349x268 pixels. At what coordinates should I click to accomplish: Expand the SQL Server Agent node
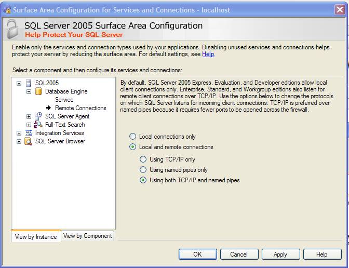coord(29,116)
